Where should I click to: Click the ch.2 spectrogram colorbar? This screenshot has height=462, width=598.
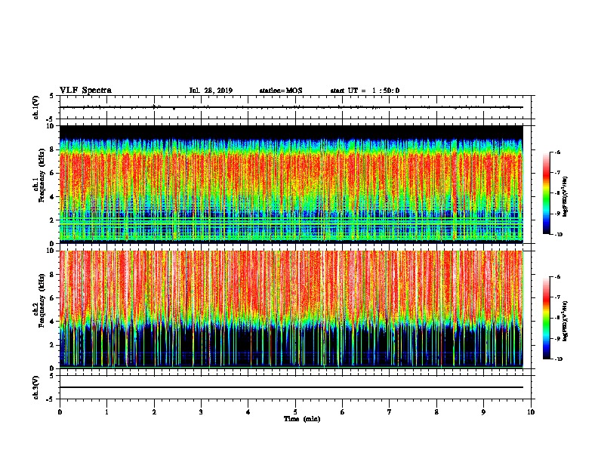click(x=547, y=318)
